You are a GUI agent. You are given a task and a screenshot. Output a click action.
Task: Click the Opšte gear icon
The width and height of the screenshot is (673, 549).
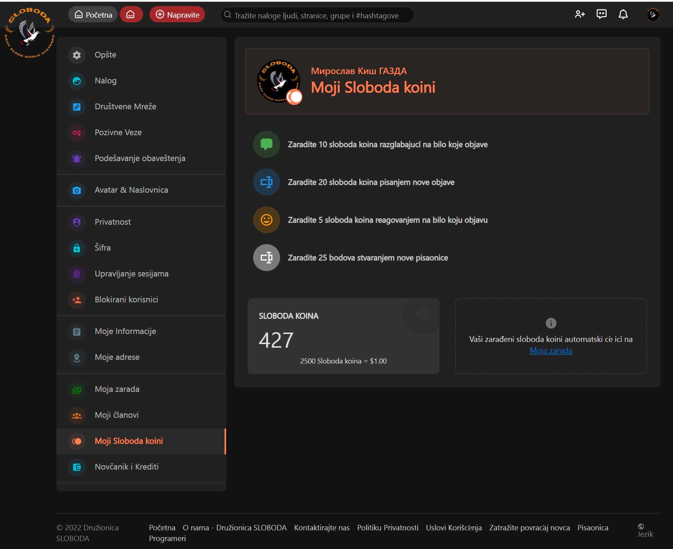pyautogui.click(x=77, y=55)
